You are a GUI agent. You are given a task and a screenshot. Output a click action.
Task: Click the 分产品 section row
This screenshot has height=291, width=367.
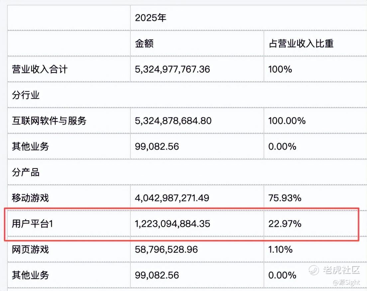click(x=187, y=172)
